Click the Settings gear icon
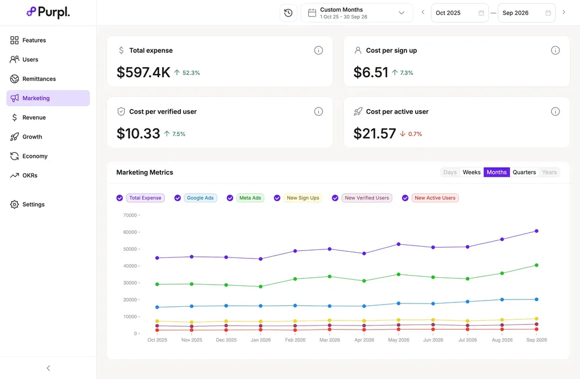This screenshot has height=379, width=580. [x=14, y=205]
